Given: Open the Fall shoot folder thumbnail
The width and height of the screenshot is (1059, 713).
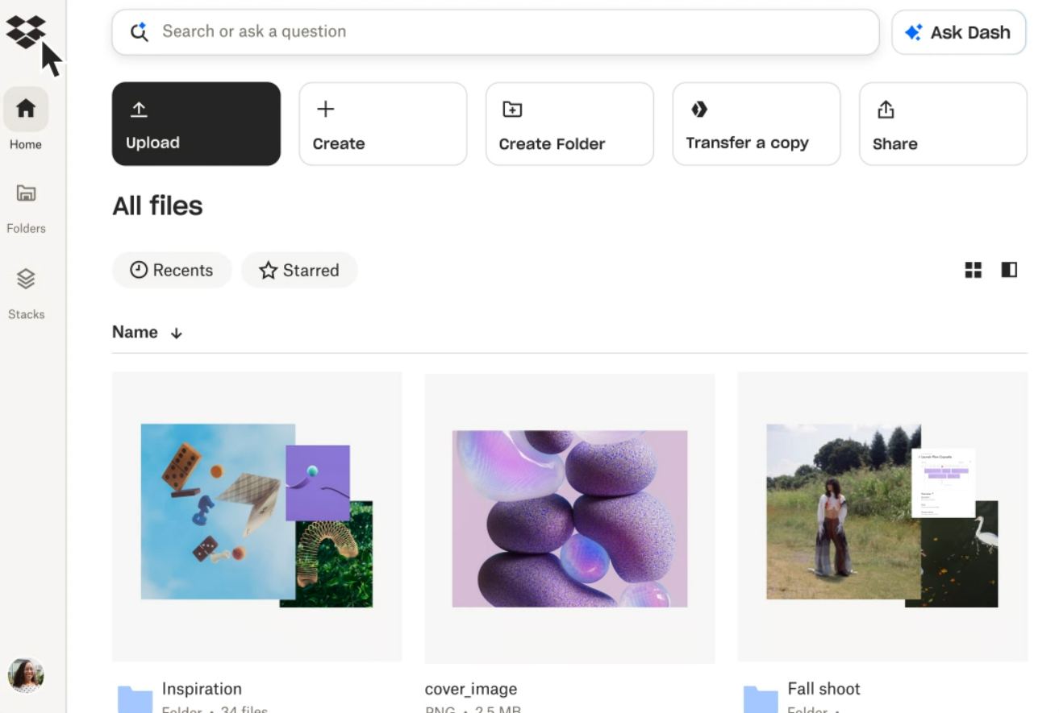Looking at the screenshot, I should point(883,516).
